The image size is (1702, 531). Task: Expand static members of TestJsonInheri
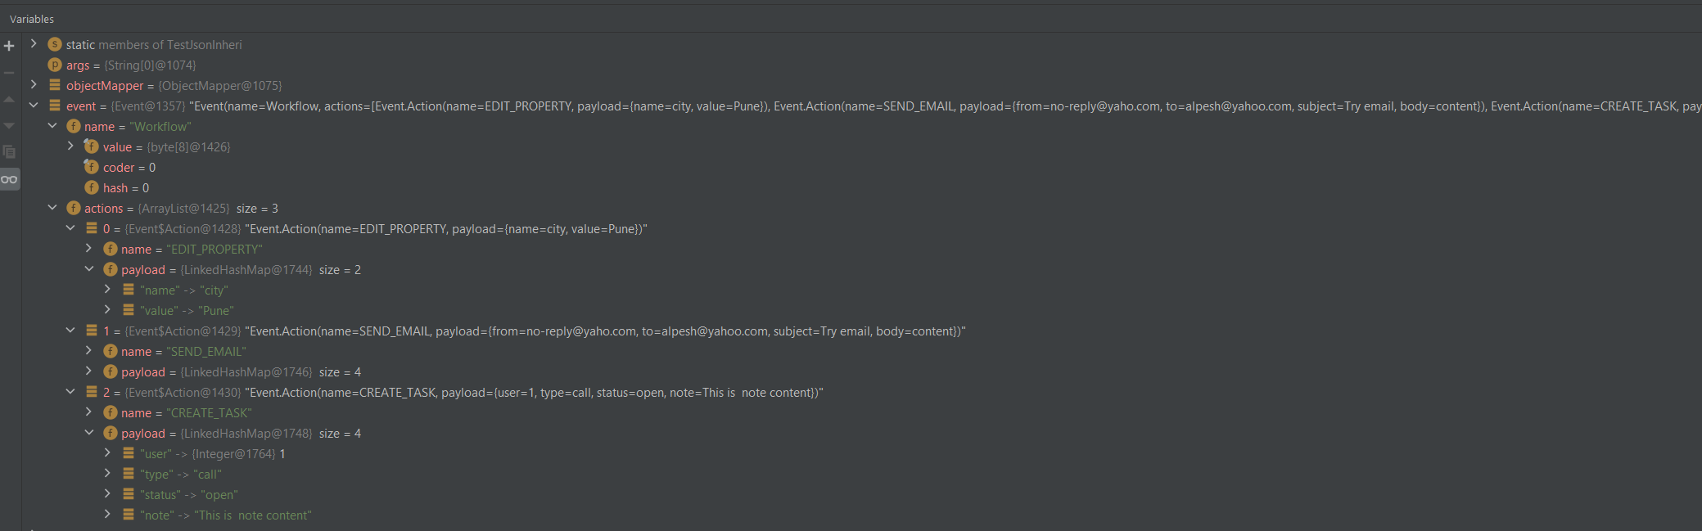[x=34, y=43]
